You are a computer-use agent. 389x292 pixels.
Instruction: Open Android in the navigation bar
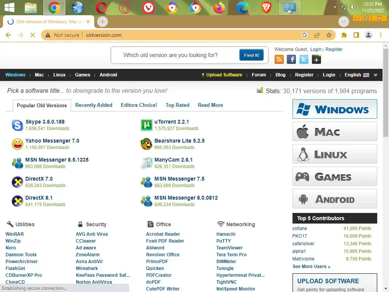(x=108, y=75)
